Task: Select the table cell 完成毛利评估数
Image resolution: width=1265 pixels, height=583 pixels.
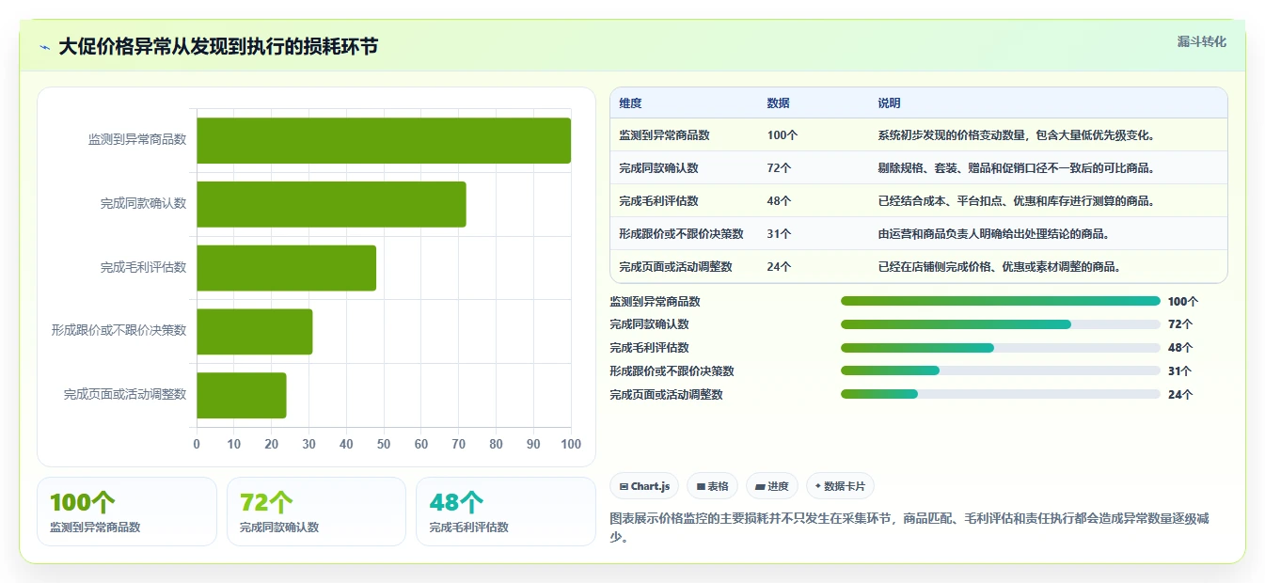Action: 658,201
